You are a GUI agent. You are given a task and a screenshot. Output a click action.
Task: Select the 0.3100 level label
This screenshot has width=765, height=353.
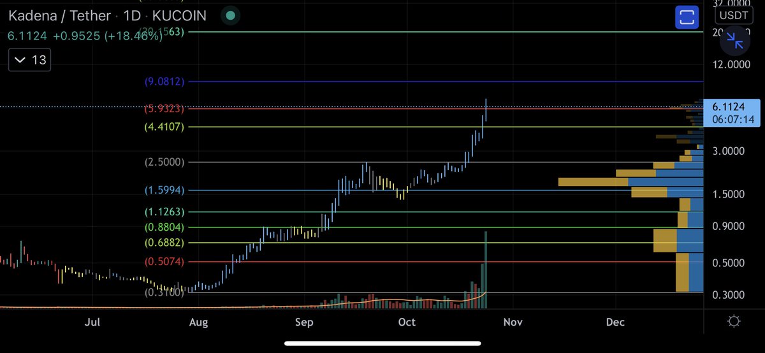(x=164, y=292)
